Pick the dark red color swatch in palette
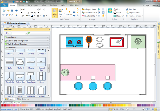The width and height of the screenshot is (160, 111). click(x=2, y=105)
